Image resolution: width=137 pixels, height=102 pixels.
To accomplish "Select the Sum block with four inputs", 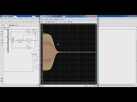I will 13,40.
